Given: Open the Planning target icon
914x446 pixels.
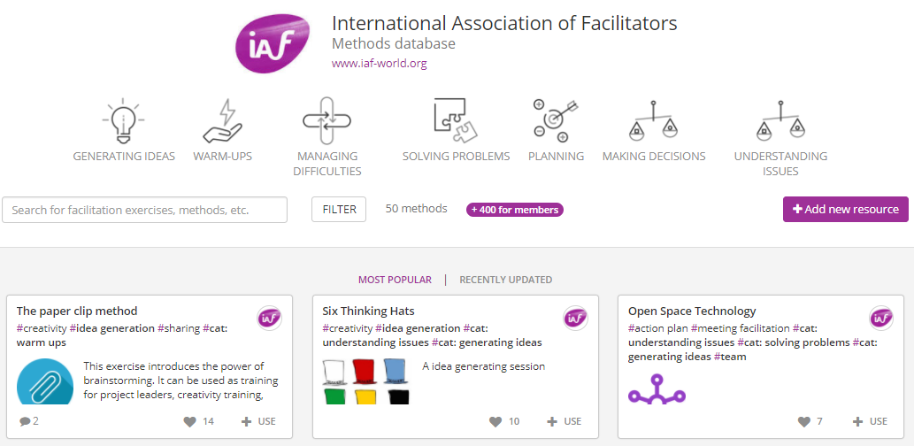Looking at the screenshot, I should [x=556, y=120].
